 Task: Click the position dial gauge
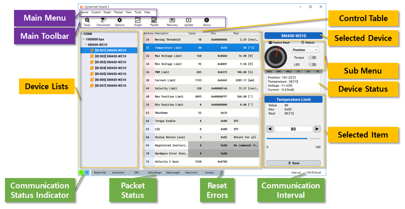pyautogui.click(x=275, y=57)
